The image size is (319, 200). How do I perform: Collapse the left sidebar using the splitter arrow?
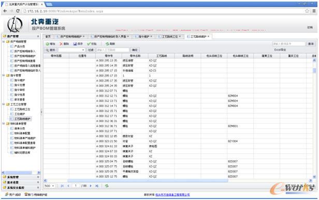[41, 112]
